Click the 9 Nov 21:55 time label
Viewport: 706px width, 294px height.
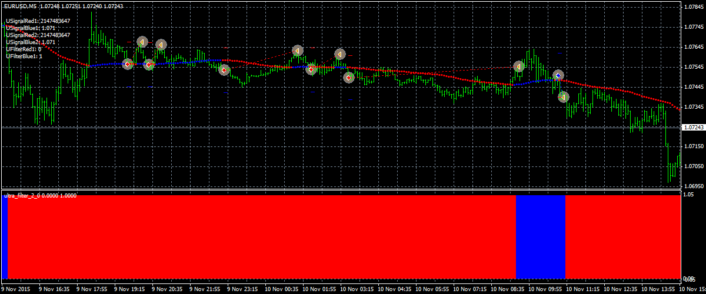coord(205,289)
